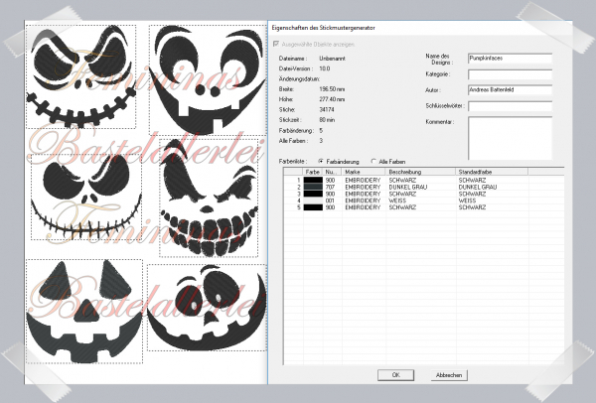This screenshot has width=596, height=403.
Task: Select the face with full toothy grin
Action: 209,198
